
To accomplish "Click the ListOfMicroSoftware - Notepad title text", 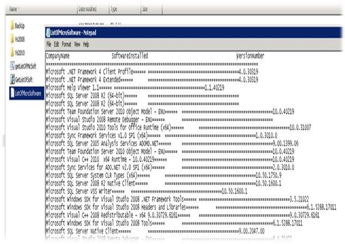I will click(74, 33).
